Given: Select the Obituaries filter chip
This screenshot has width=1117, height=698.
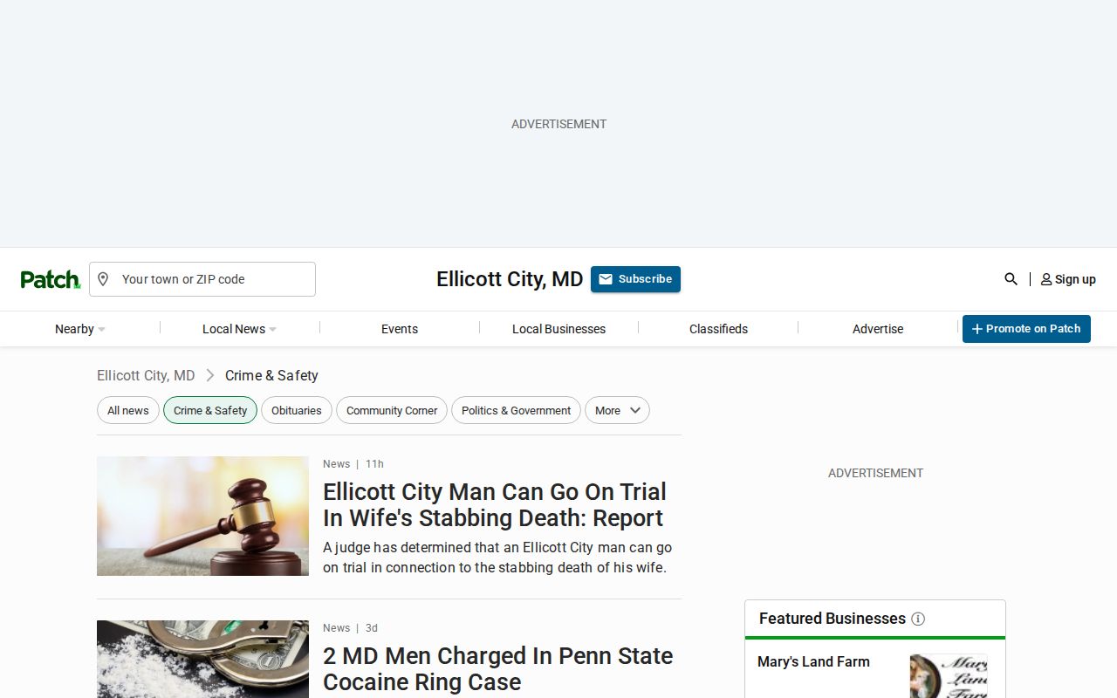Looking at the screenshot, I should pos(297,410).
